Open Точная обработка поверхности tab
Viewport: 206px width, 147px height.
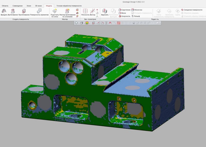(x=69, y=6)
